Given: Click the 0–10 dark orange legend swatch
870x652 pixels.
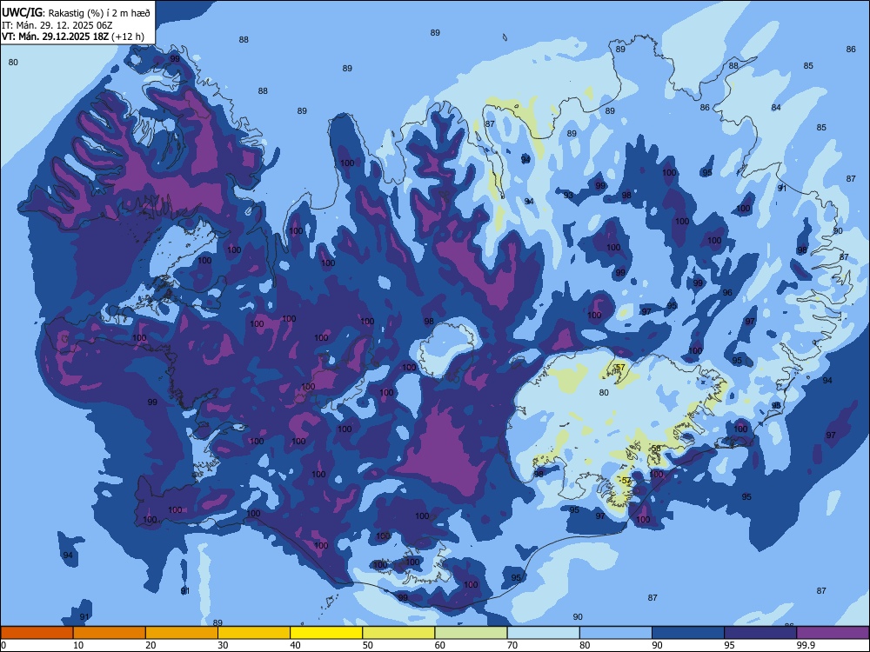Looking at the screenshot, I should click(x=37, y=633).
